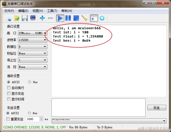Open the 帮助(H) menu
The width and height of the screenshot is (171, 132).
[x=67, y=11]
